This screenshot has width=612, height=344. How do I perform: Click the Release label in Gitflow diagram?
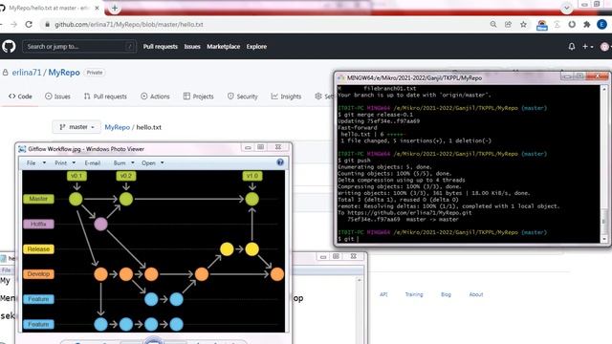[38, 248]
